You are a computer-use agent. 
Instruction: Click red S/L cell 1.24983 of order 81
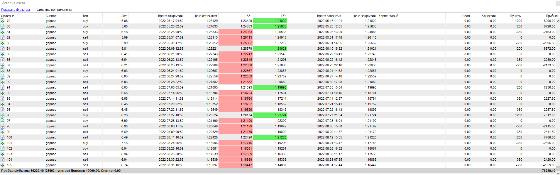click(x=236, y=32)
